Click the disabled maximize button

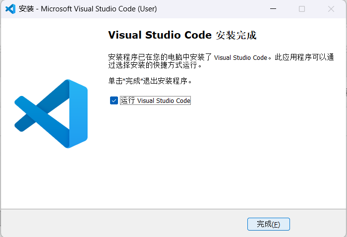[302, 9]
